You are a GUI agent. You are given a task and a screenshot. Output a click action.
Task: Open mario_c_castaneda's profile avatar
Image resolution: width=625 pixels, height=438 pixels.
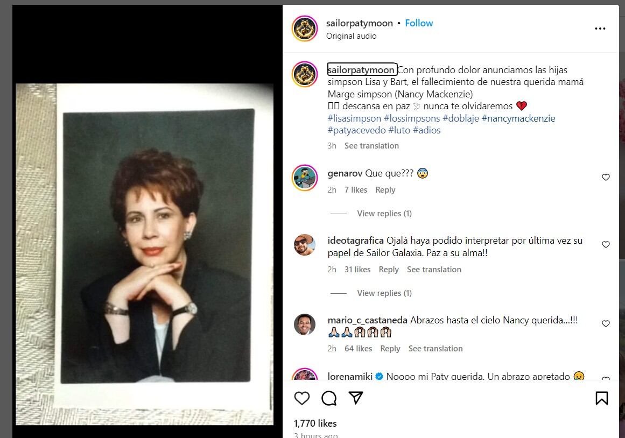(x=304, y=324)
